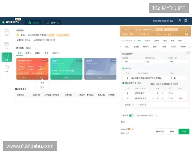Expand the 退卡 dropdown on orange card

point(41,78)
